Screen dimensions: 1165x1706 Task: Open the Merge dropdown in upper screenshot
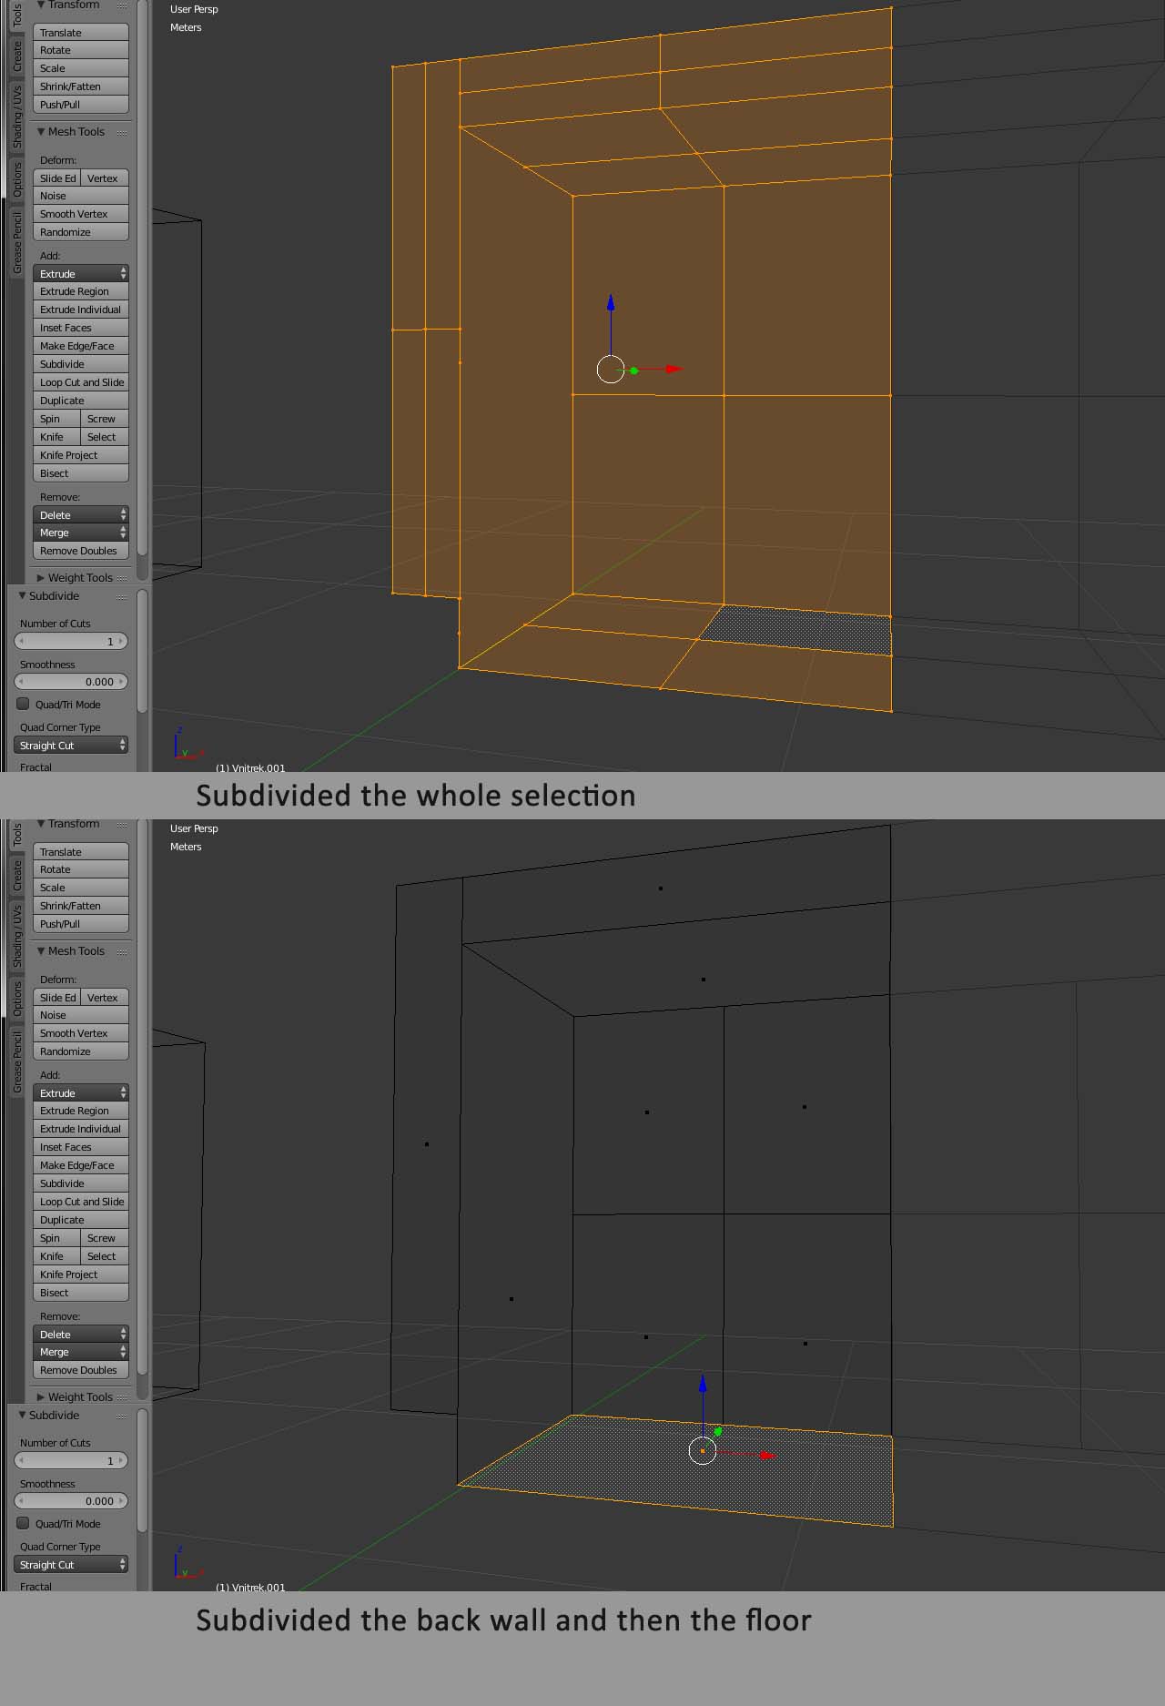[x=81, y=533]
